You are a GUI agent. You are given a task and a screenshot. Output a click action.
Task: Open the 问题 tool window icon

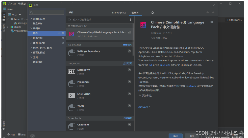pos(9,134)
